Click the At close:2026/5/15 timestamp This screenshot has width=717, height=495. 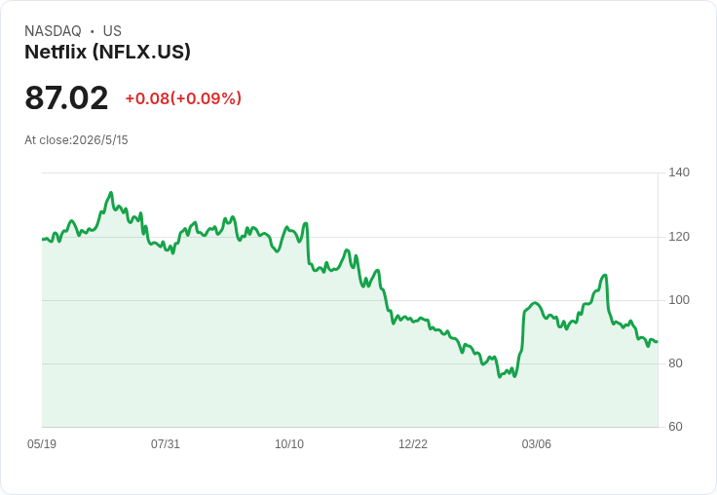(x=76, y=140)
